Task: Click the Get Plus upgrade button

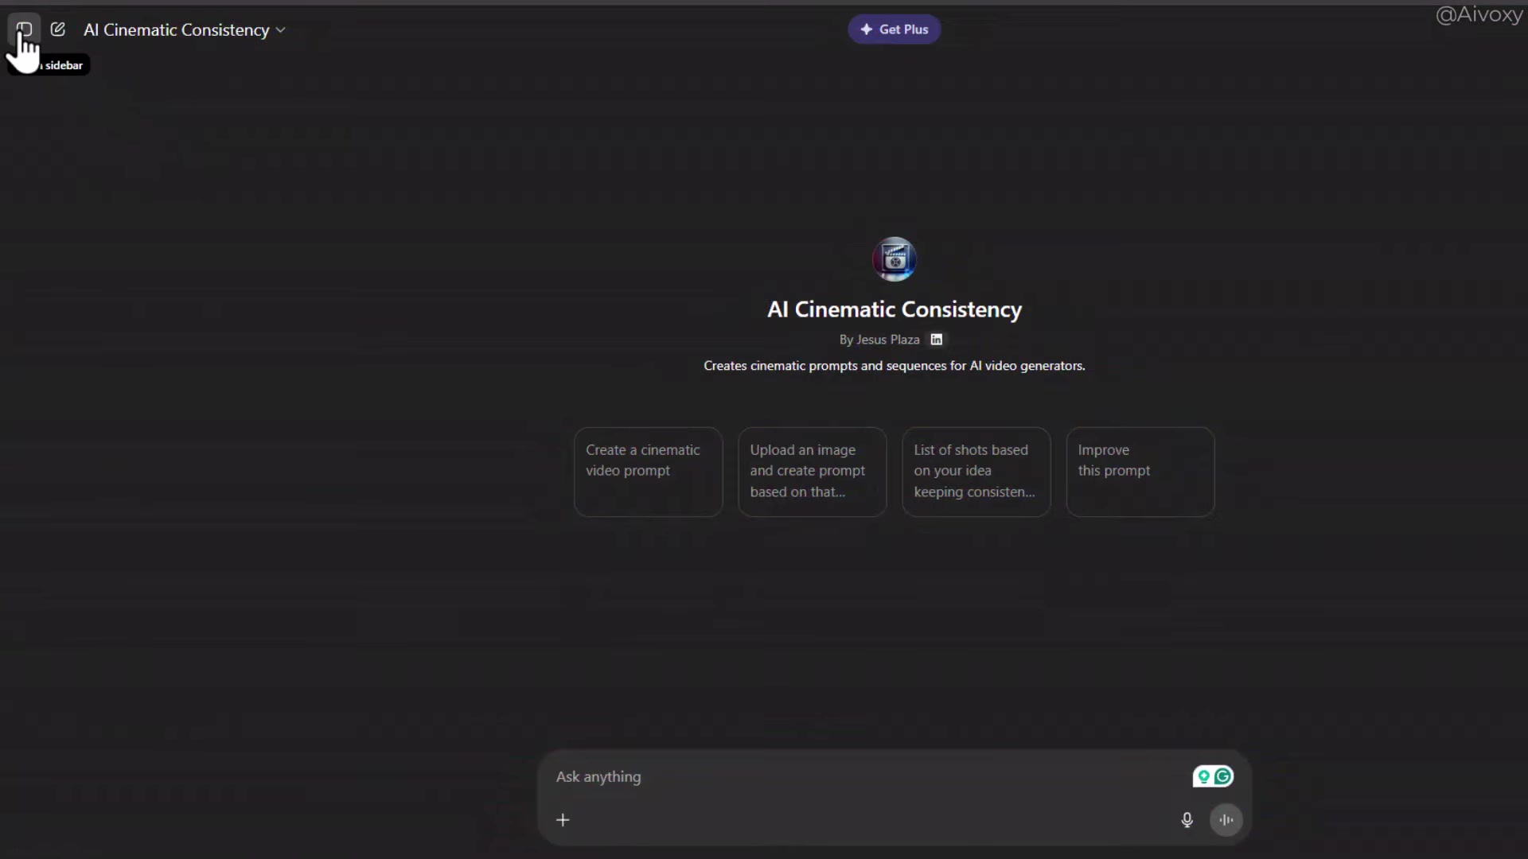Action: coord(894,29)
